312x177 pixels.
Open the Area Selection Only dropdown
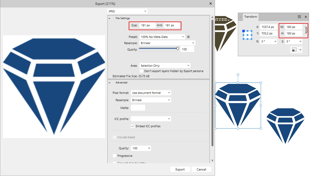(165, 66)
